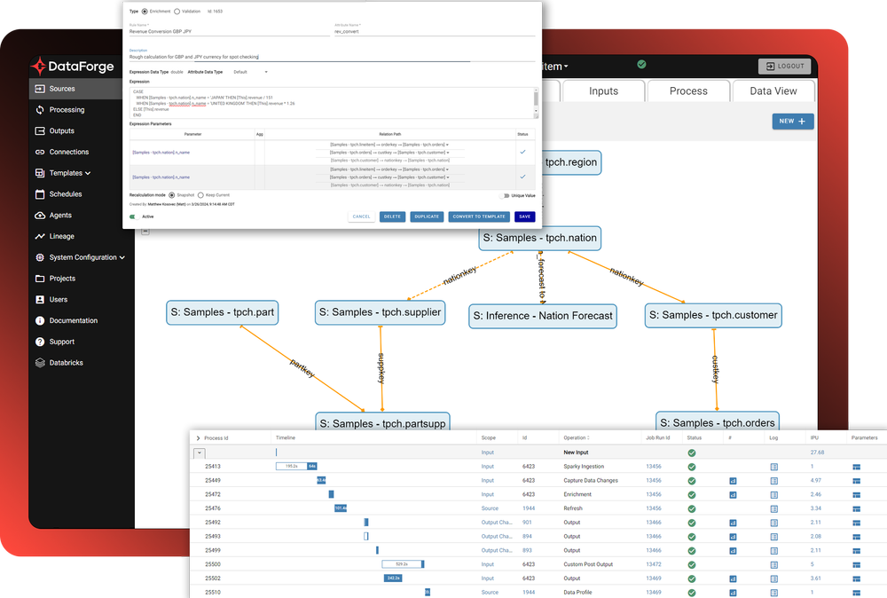Expand the System Configuration menu
This screenshot has height=598, width=887.
(x=82, y=257)
